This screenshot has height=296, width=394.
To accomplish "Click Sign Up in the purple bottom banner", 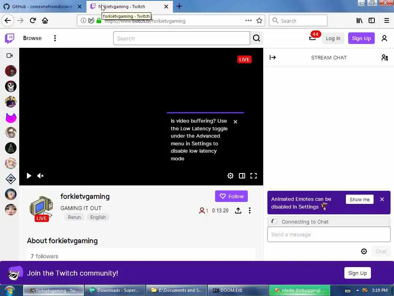I will click(357, 273).
